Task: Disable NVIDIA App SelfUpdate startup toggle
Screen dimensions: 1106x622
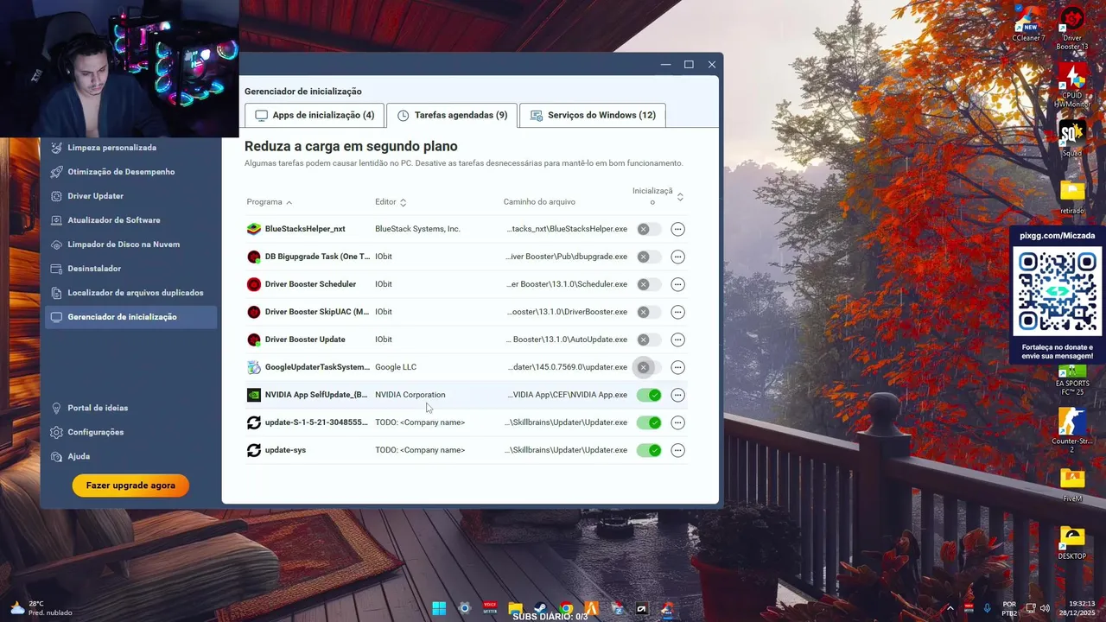Action: pos(649,395)
